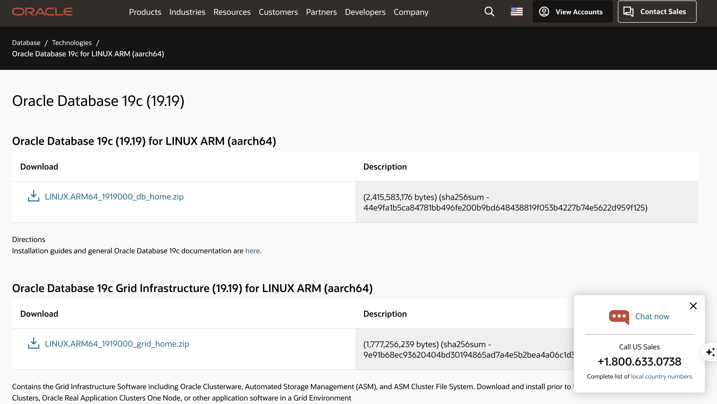
Task: Click the red chat bubble icon
Action: click(619, 317)
